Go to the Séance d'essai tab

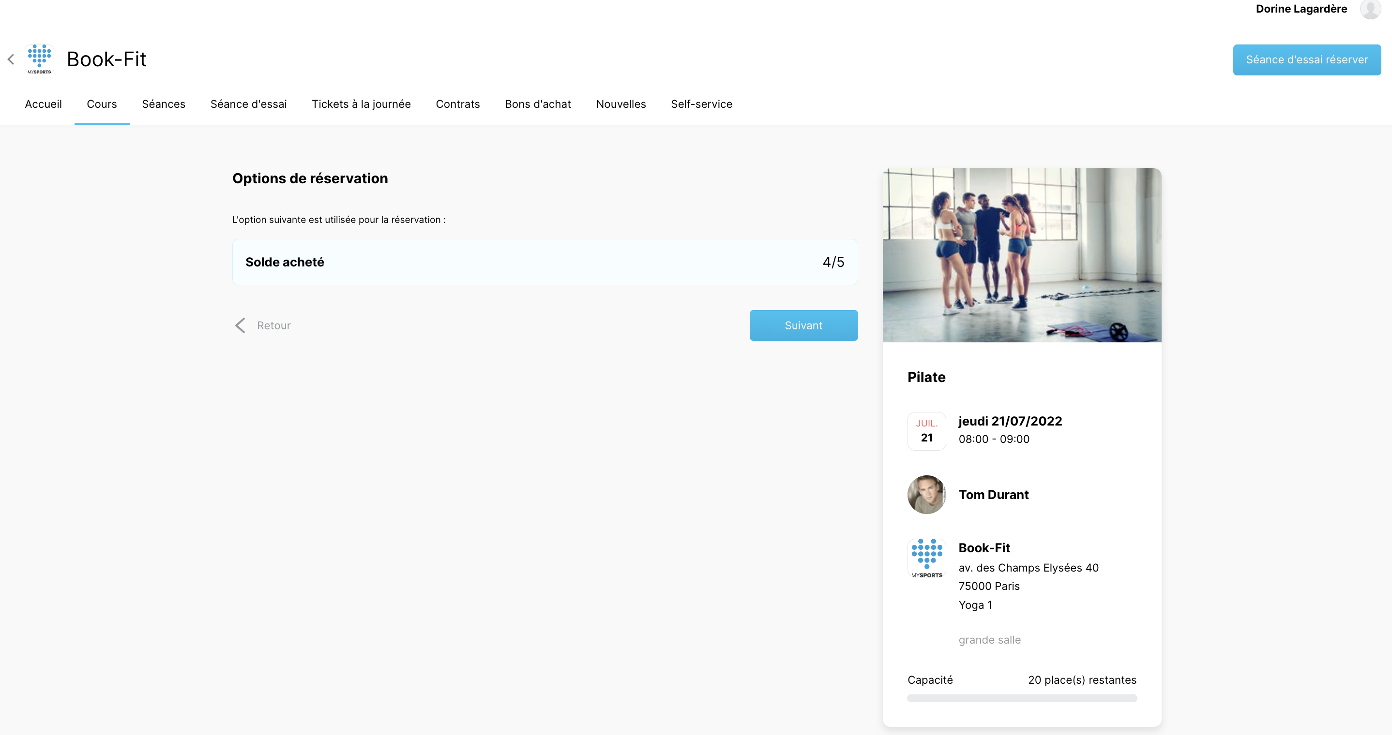pos(249,104)
